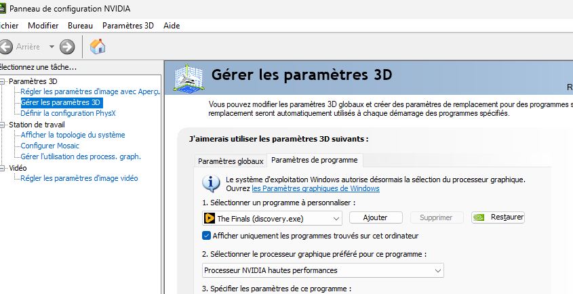Image resolution: width=573 pixels, height=294 pixels.
Task: Collapse the Vidéo tree node
Action: tap(2, 168)
